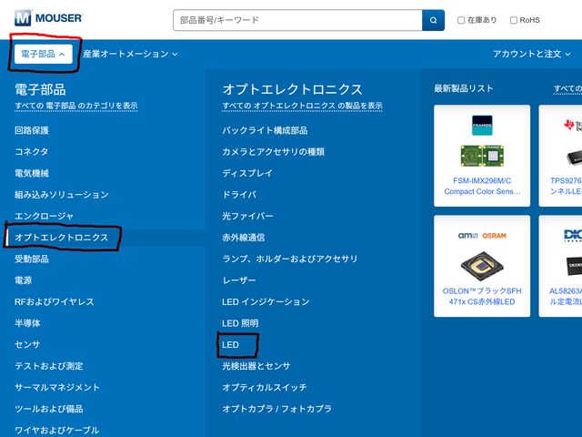Click the OSLON black LED product image
Viewport: 582px width, 437px height.
click(482, 266)
